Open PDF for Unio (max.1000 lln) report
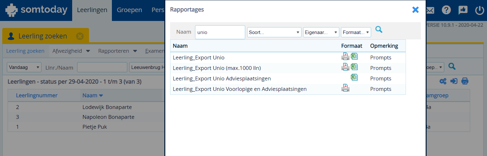The image size is (487, 156). pos(345,67)
